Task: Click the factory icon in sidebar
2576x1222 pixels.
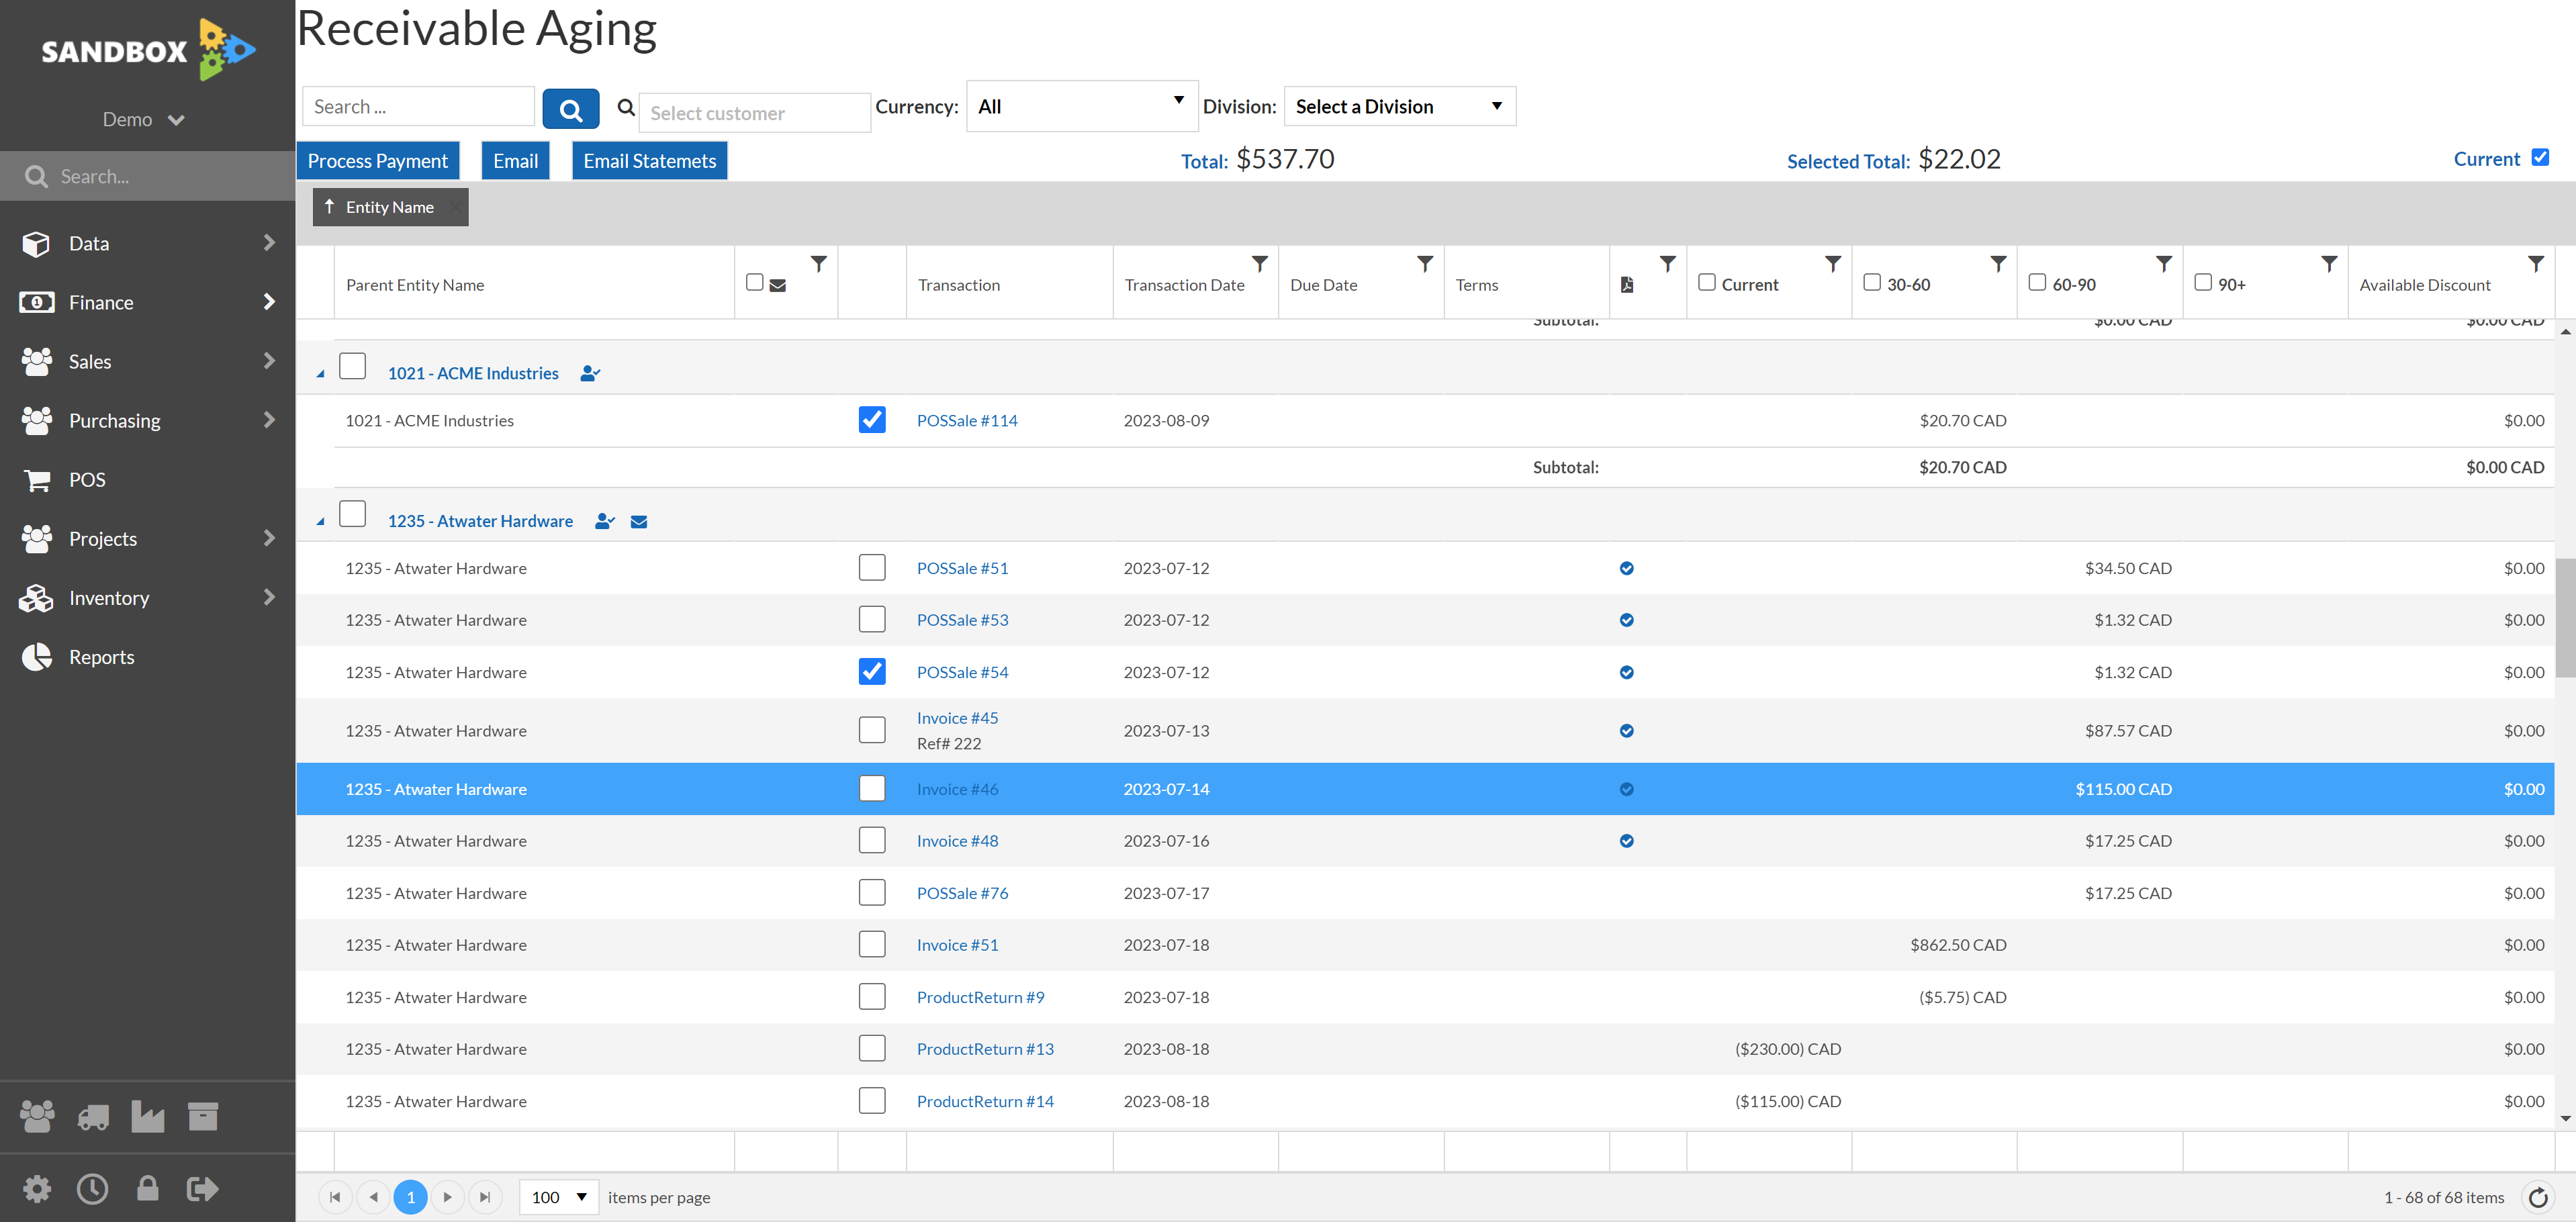Action: click(x=148, y=1117)
